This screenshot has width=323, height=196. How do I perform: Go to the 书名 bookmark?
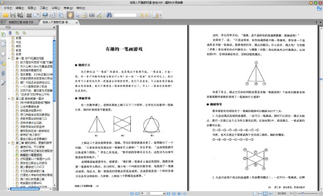(18, 42)
